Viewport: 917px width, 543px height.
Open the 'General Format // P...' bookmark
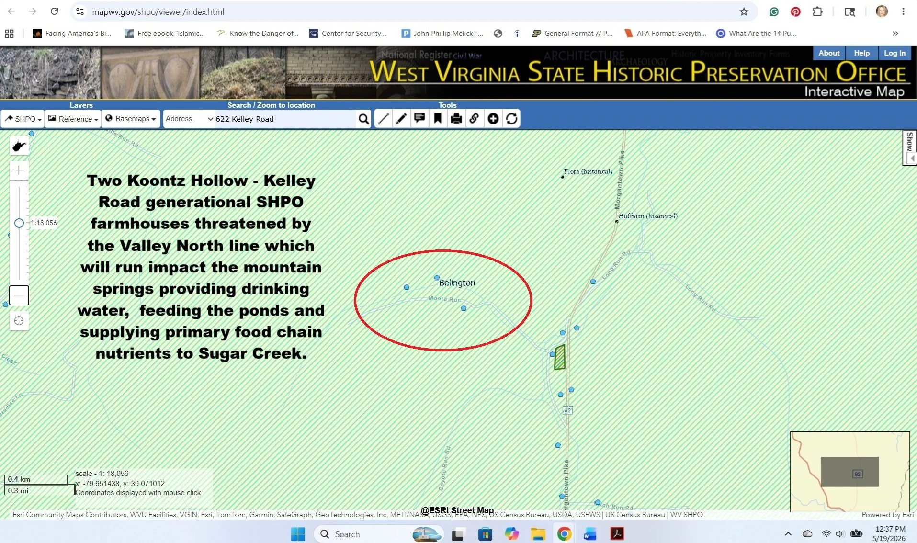click(x=572, y=34)
